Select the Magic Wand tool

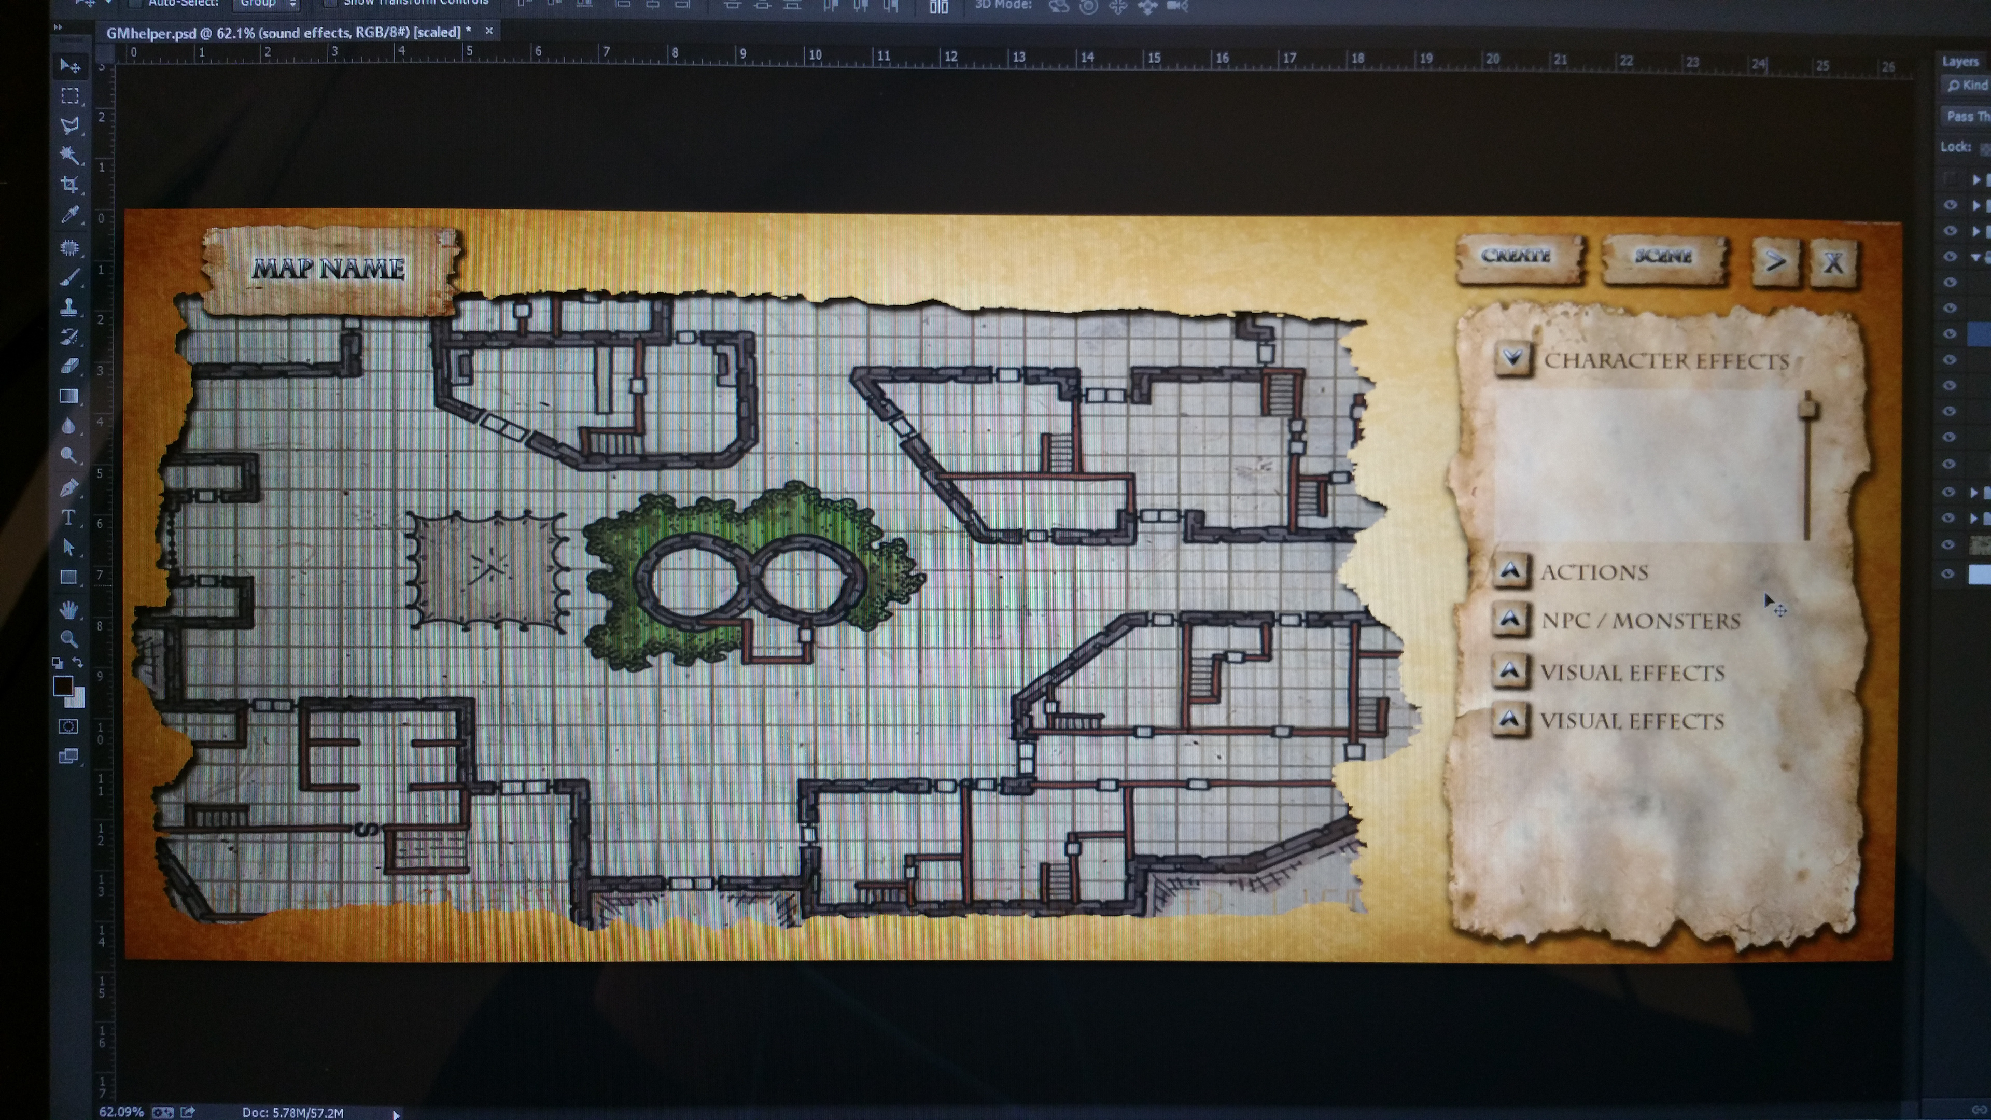[69, 155]
